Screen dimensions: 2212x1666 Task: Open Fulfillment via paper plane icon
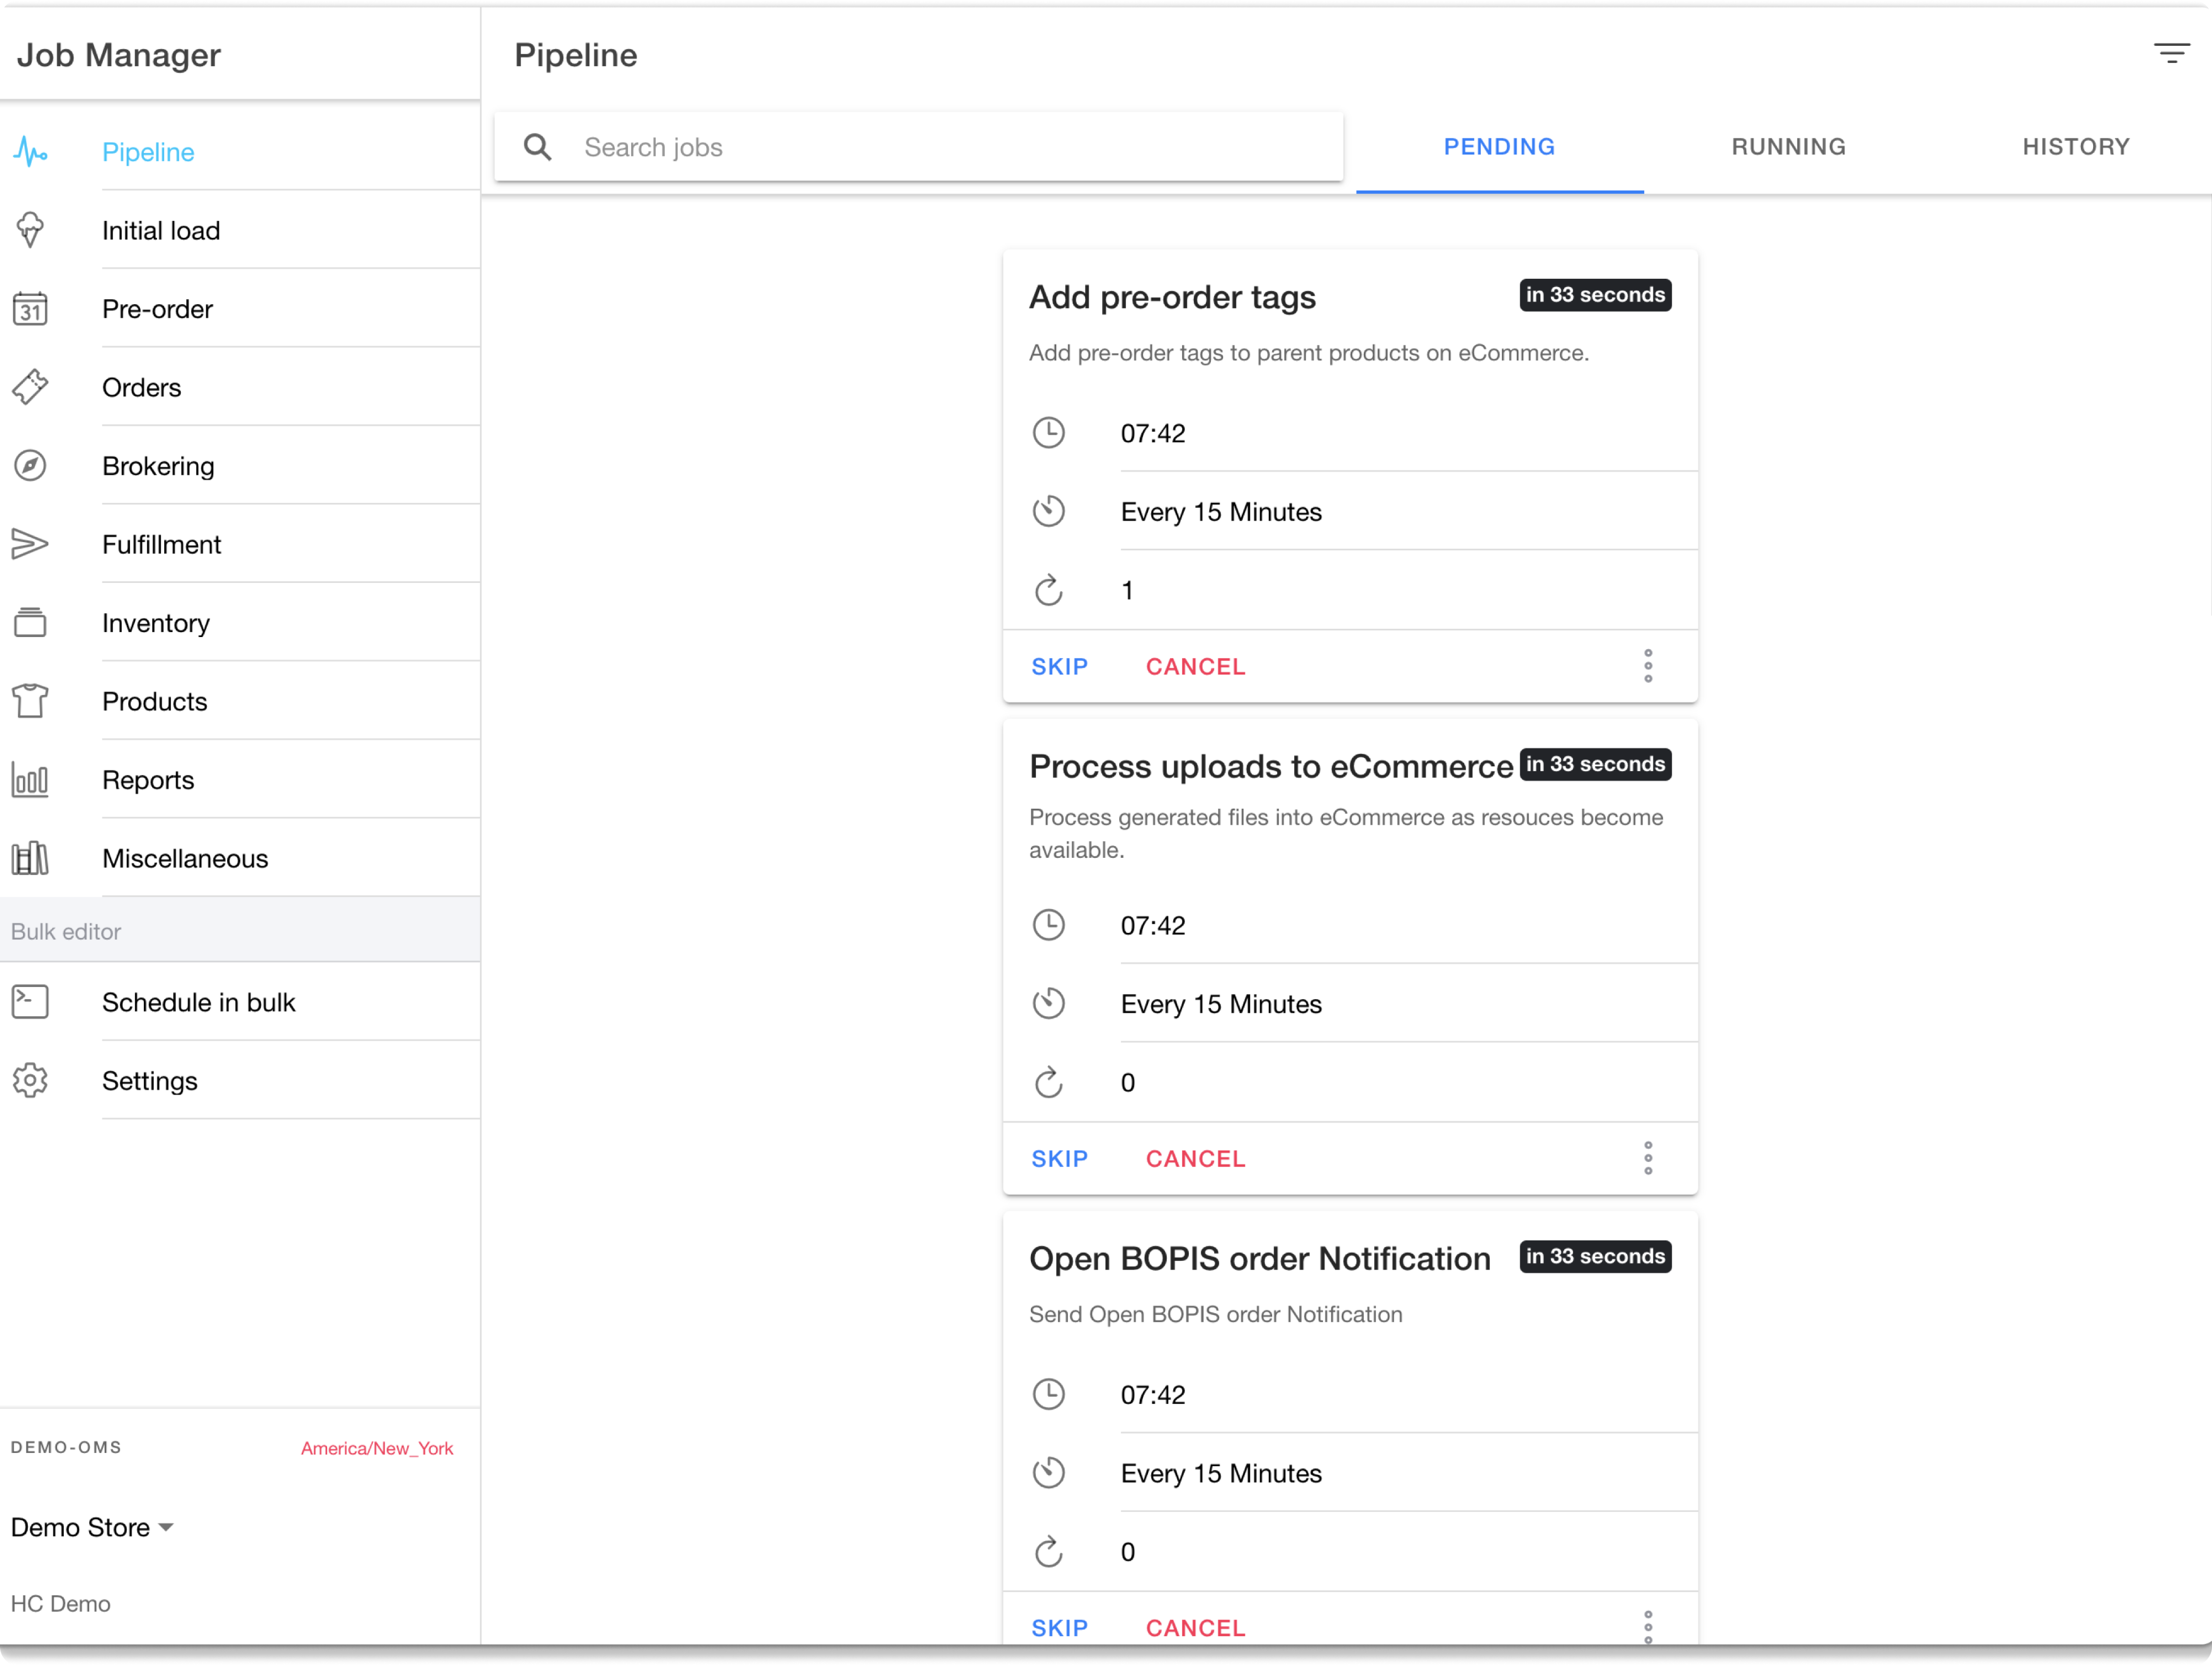(x=30, y=544)
